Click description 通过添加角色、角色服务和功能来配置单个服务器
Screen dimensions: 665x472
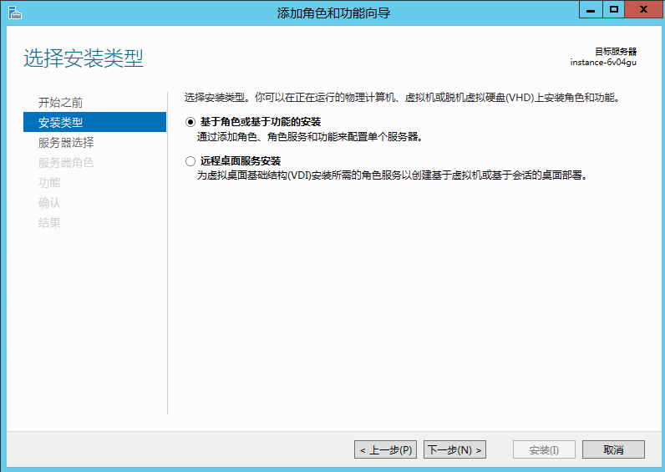310,137
